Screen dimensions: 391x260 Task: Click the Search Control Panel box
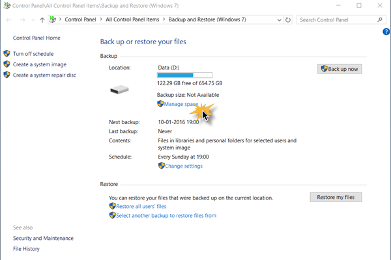coord(339,20)
